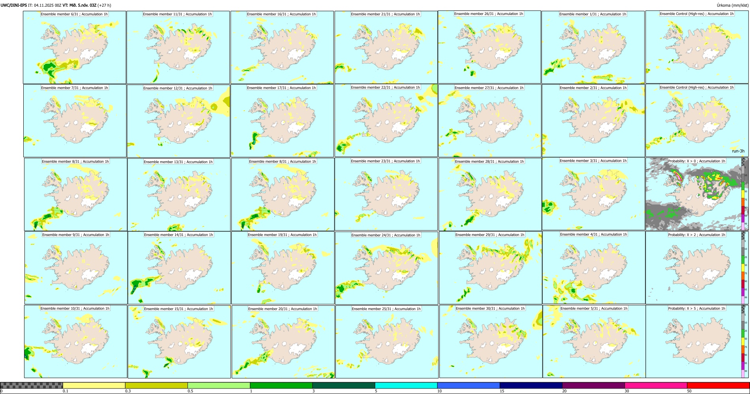Select the Ensemble member 28/31 map
Viewport: 750px width, 394px height.
point(490,195)
